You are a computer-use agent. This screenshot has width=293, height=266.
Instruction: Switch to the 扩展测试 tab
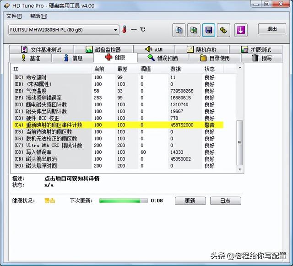pos(256,49)
